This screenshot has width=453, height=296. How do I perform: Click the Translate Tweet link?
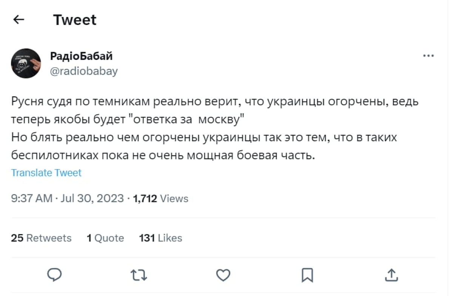46,173
